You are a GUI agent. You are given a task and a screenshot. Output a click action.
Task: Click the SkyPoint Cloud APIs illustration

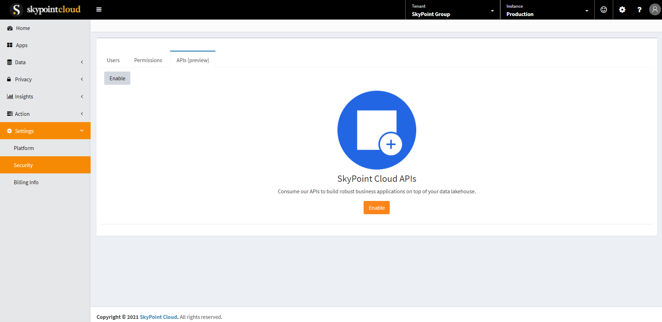coord(377,130)
